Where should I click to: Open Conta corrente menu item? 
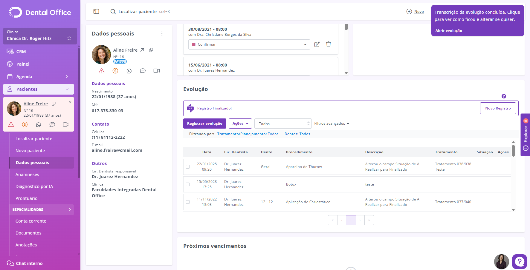[x=31, y=221]
